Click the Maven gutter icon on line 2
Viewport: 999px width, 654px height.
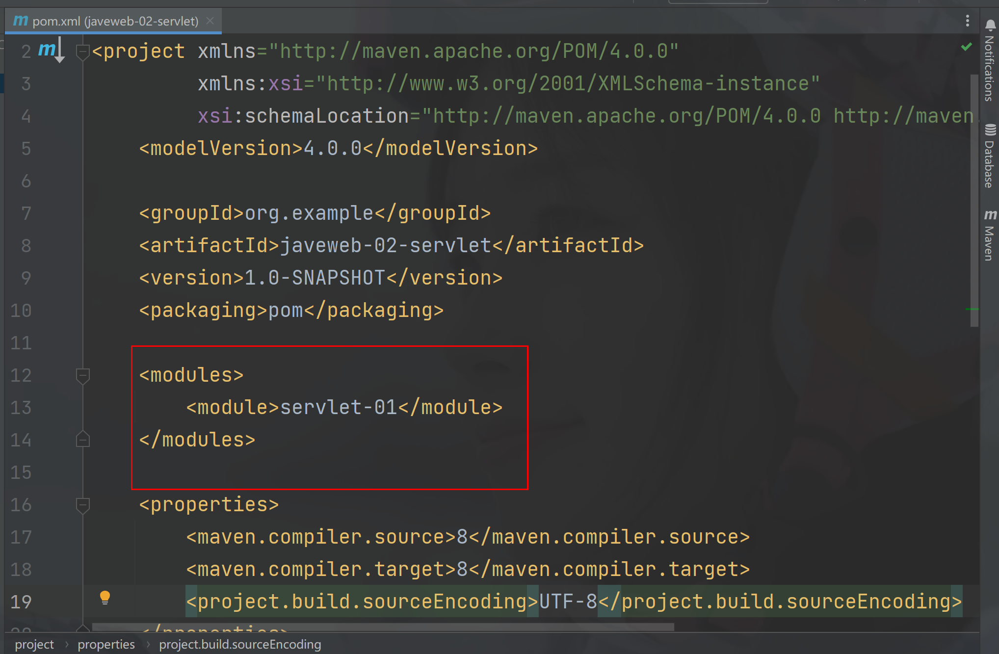[52, 50]
